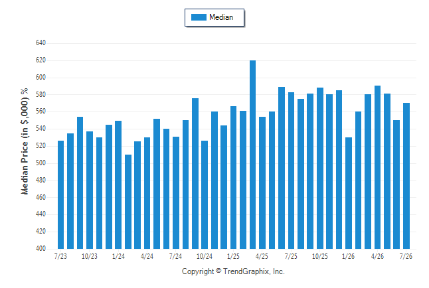The image size is (429, 288).
Task: Click the bar above the 7/24 label
Action: coord(176,193)
